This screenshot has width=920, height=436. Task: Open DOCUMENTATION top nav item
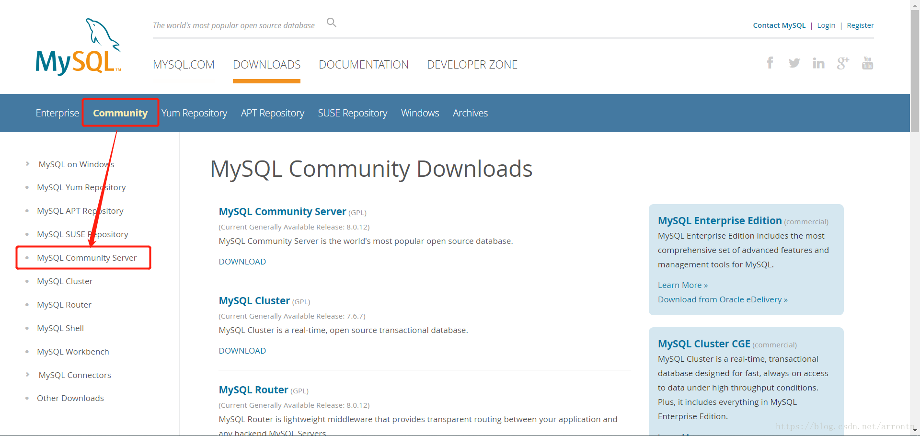click(364, 65)
